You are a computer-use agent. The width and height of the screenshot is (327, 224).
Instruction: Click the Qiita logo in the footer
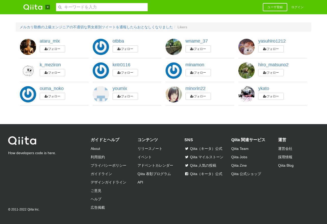pos(22,141)
